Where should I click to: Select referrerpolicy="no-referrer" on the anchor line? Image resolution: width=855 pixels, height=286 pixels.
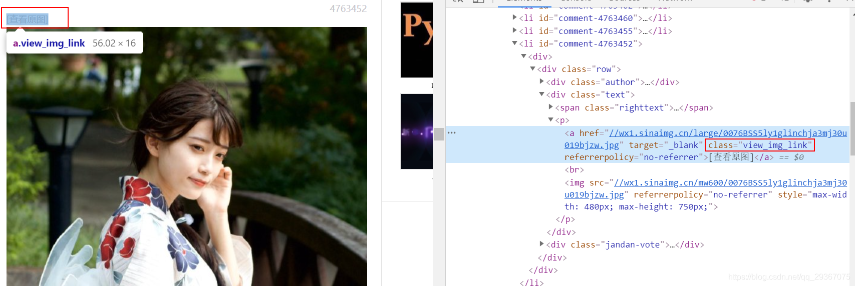[x=634, y=157]
